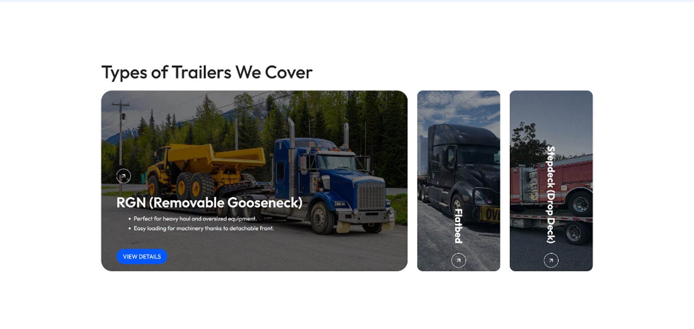Click the detachable front bullet text
The height and width of the screenshot is (329, 694).
204,228
